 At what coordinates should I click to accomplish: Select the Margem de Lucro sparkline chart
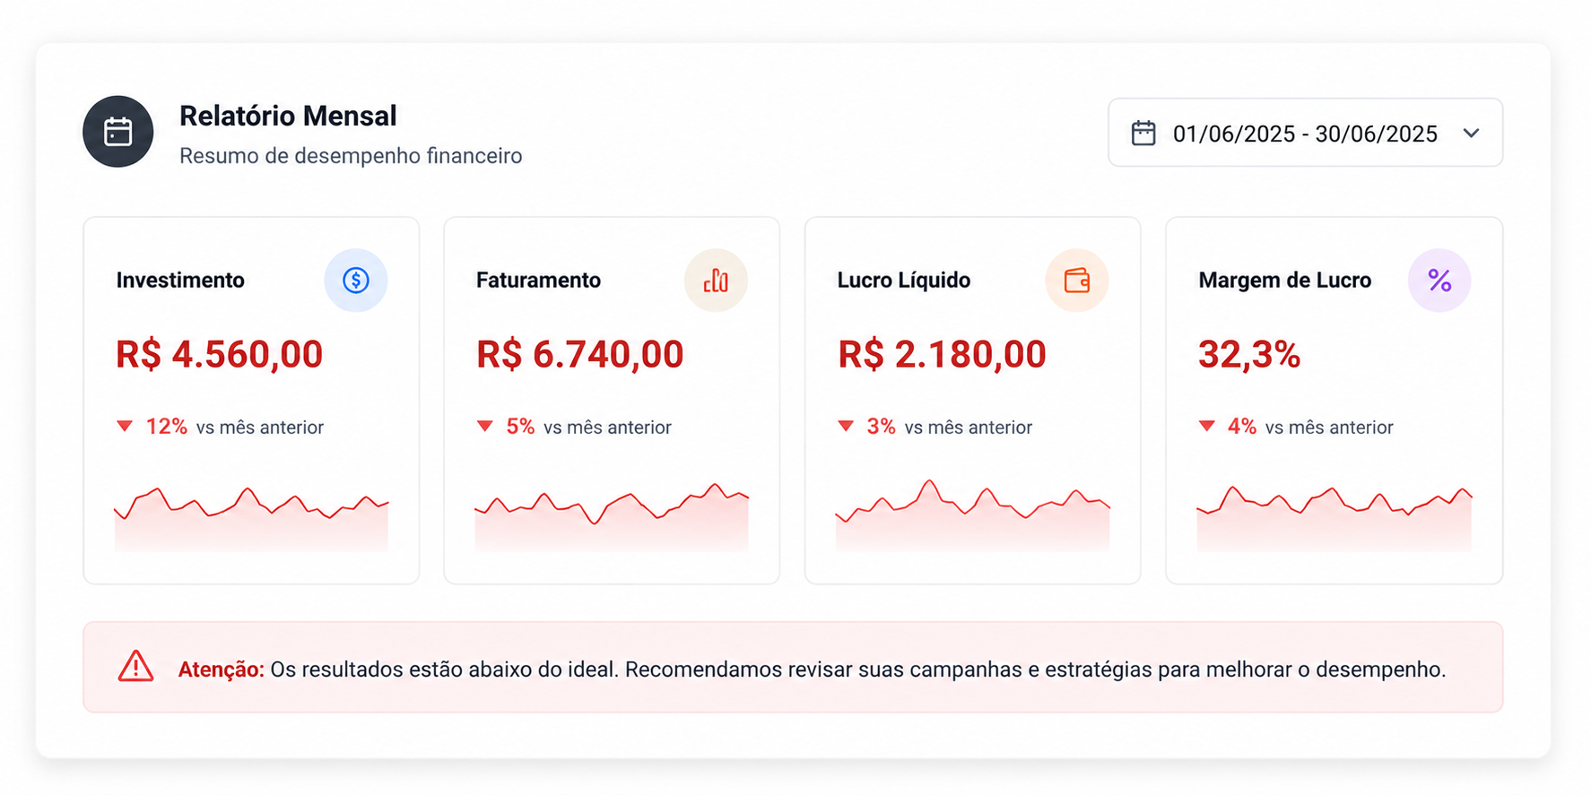[1335, 519]
